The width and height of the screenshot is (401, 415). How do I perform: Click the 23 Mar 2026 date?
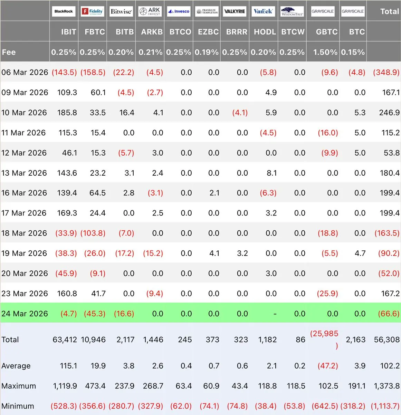(25, 293)
